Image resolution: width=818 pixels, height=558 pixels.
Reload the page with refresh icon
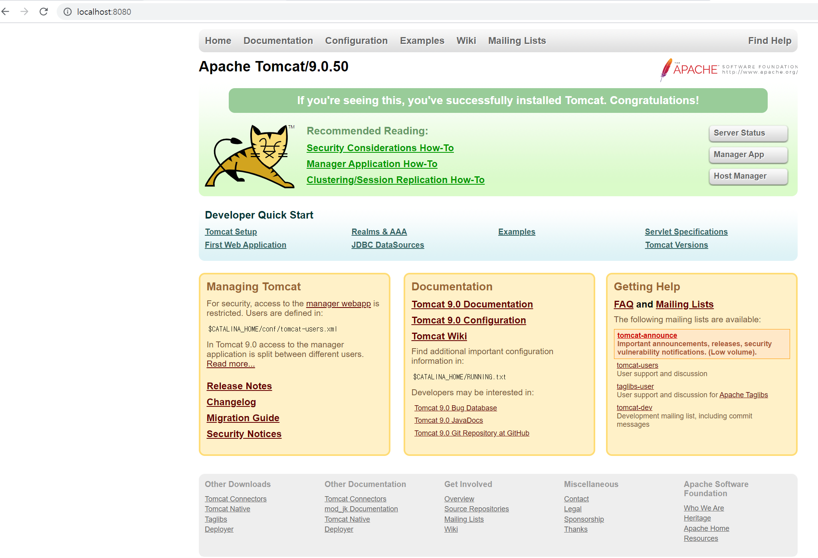[44, 12]
